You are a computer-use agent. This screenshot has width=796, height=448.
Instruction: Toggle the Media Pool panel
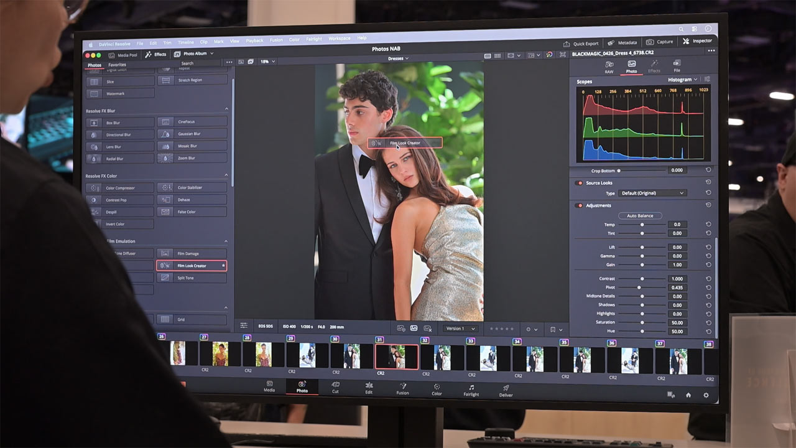pyautogui.click(x=123, y=55)
